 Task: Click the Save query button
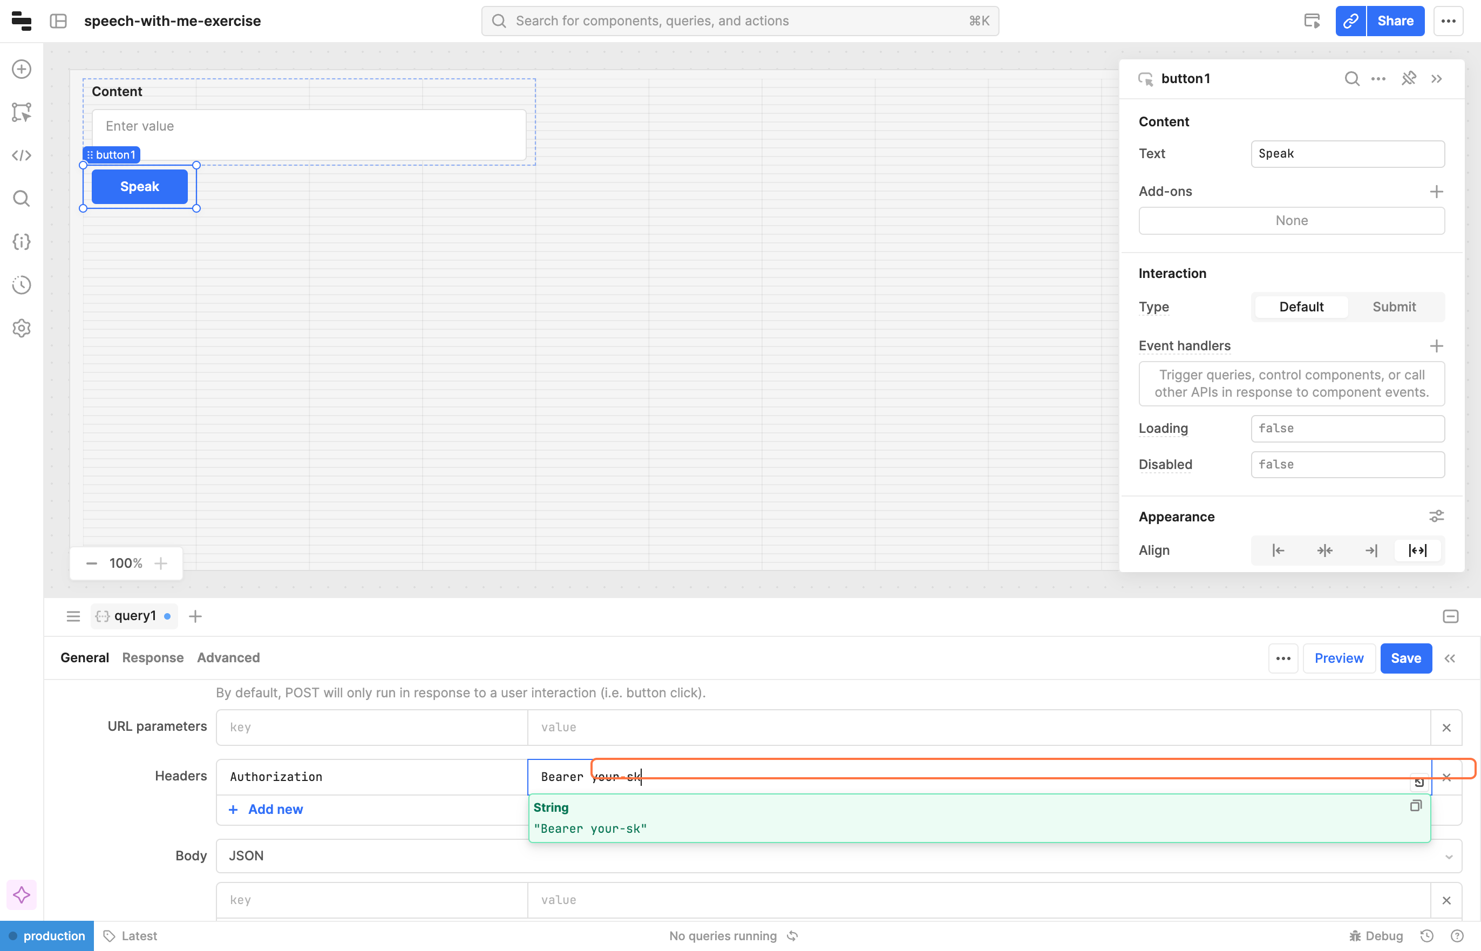click(1405, 658)
